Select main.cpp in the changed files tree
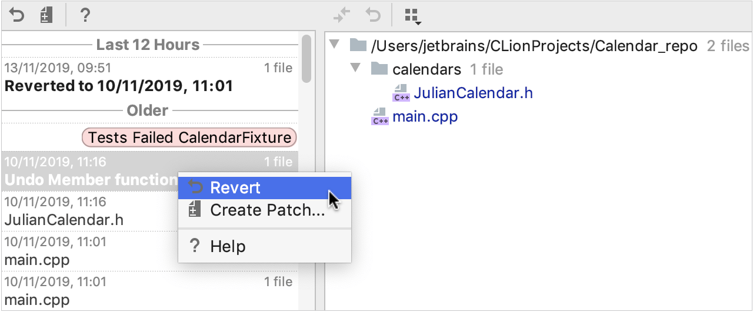 [425, 117]
